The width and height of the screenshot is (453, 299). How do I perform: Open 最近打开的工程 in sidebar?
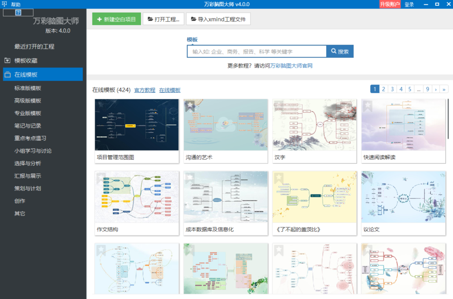34,46
